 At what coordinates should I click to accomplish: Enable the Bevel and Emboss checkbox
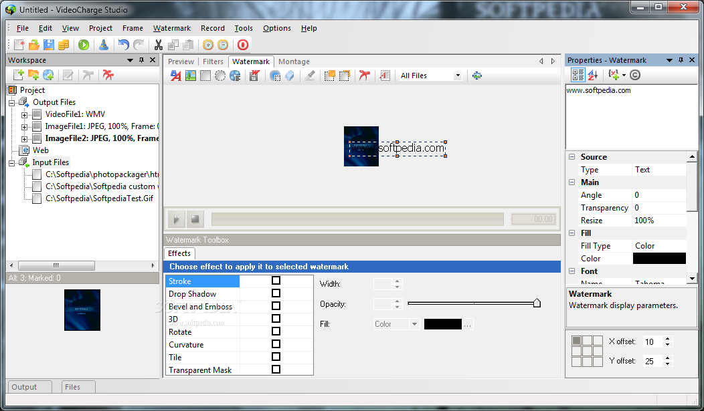pos(276,305)
